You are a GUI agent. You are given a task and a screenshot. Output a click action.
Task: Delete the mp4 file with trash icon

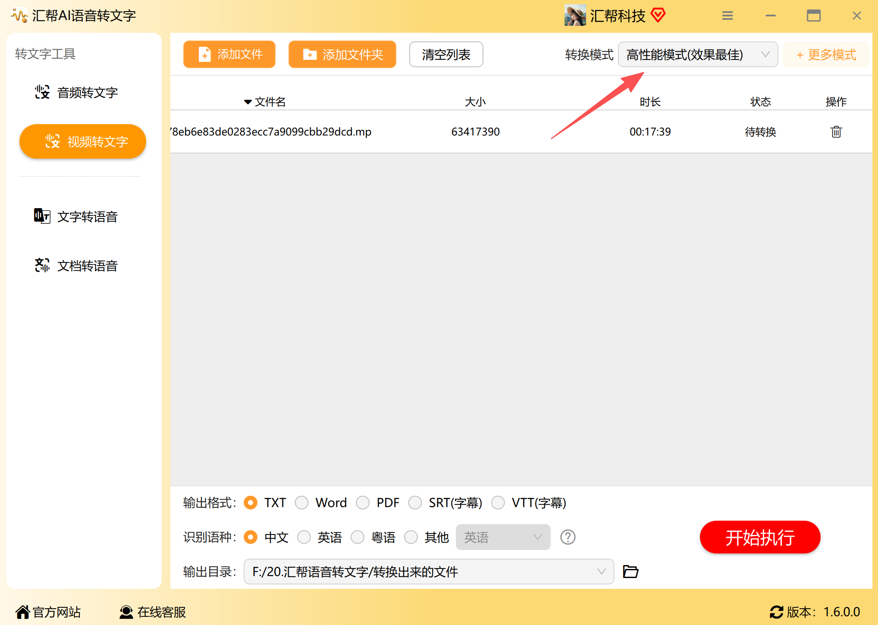836,131
